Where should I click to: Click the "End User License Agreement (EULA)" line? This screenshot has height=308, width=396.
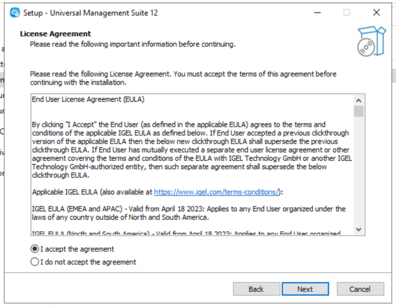pos(88,99)
